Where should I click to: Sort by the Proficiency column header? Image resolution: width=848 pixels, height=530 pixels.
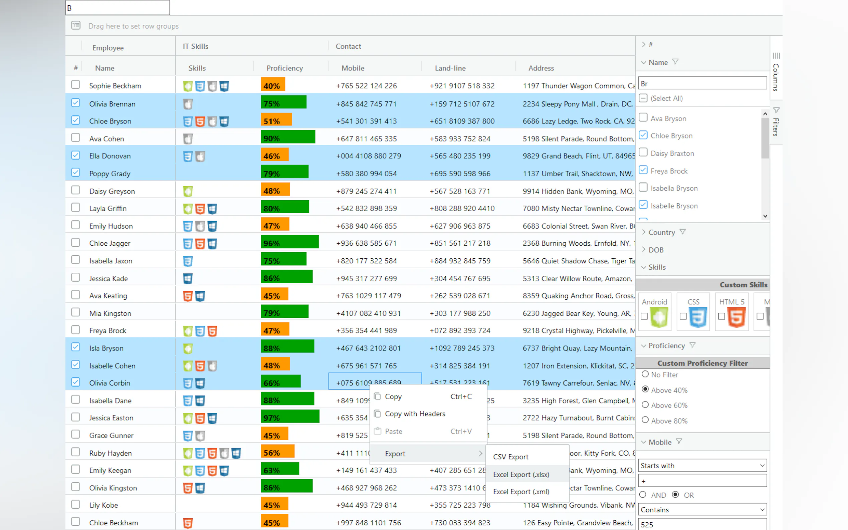click(284, 68)
